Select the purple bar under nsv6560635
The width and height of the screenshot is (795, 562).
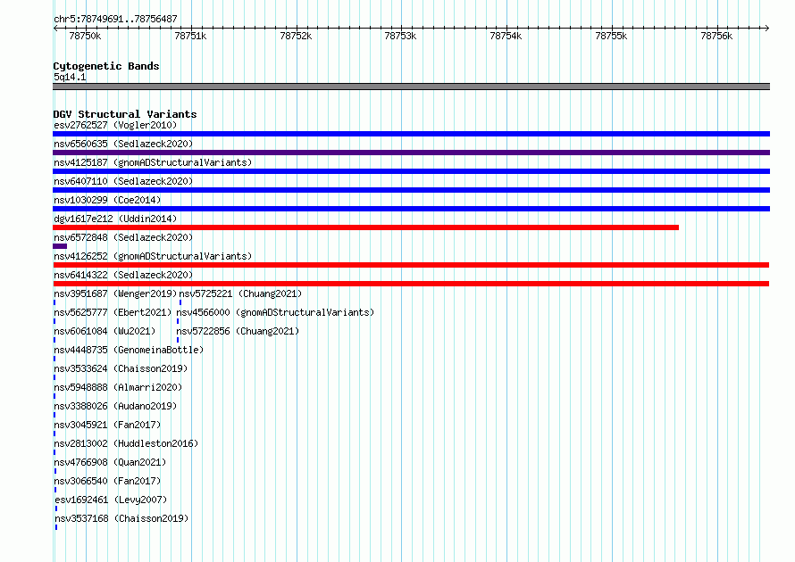coord(411,153)
